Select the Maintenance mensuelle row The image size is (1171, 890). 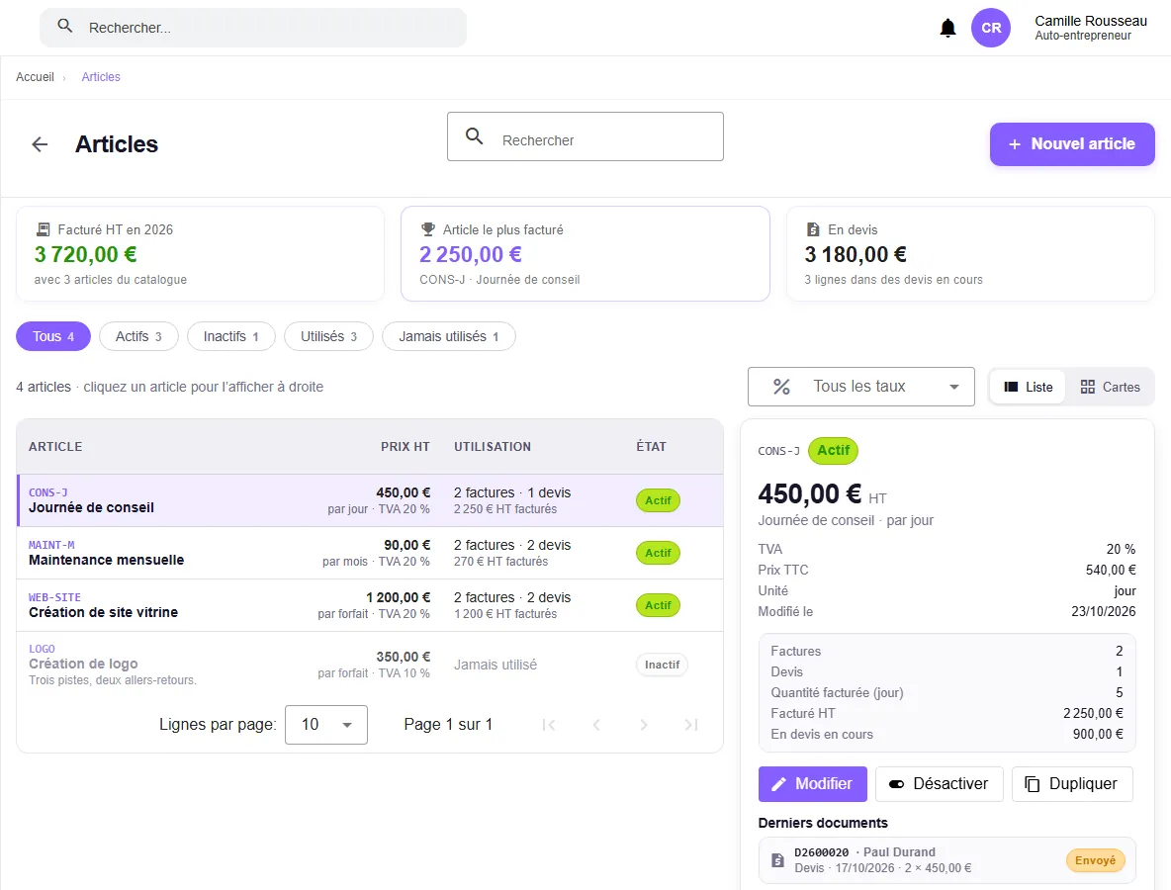(371, 553)
